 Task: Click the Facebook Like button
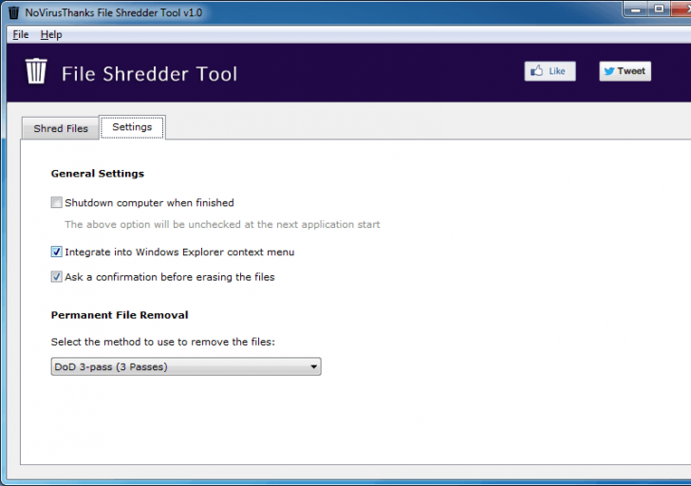550,71
